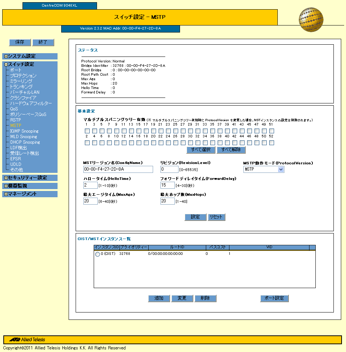Open その他 settings
The width and height of the screenshot is (346, 352).
pyautogui.click(x=17, y=170)
